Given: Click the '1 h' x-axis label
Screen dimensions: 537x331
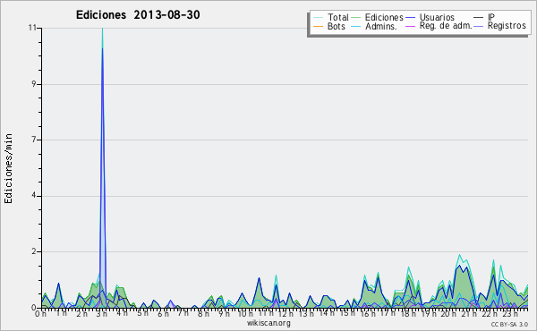Looking at the screenshot, I should pos(61,313).
